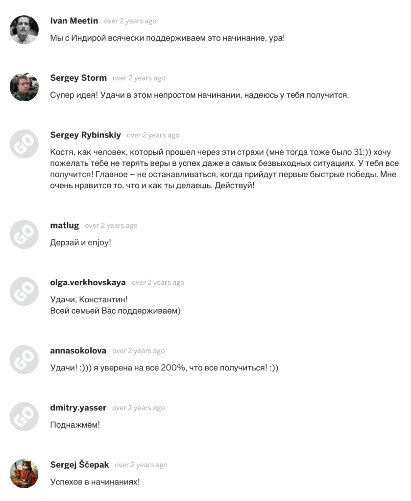411x501 pixels.
Task: Click Sergej Ščepak's avatar image
Action: coord(24,474)
